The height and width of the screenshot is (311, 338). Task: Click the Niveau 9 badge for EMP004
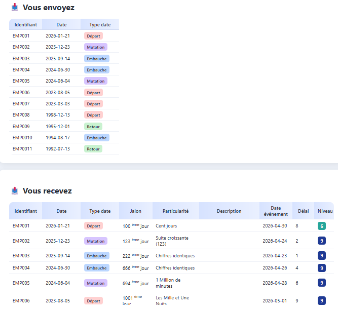(322, 268)
